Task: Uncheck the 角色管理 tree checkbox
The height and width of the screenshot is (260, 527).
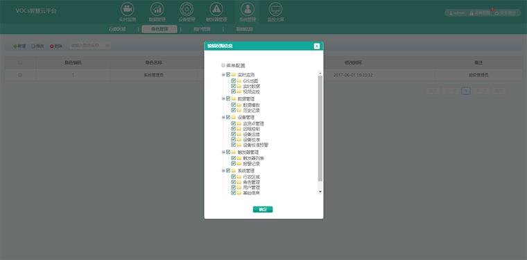Action: [234, 182]
